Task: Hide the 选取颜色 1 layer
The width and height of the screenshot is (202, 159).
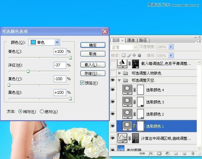Action: [112, 126]
